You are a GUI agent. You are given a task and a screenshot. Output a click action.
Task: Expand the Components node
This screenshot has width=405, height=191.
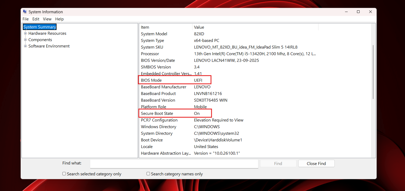tap(25, 40)
